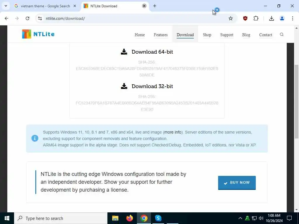Follow the 'more info' link
This screenshot has width=299, height=224.
173,132
